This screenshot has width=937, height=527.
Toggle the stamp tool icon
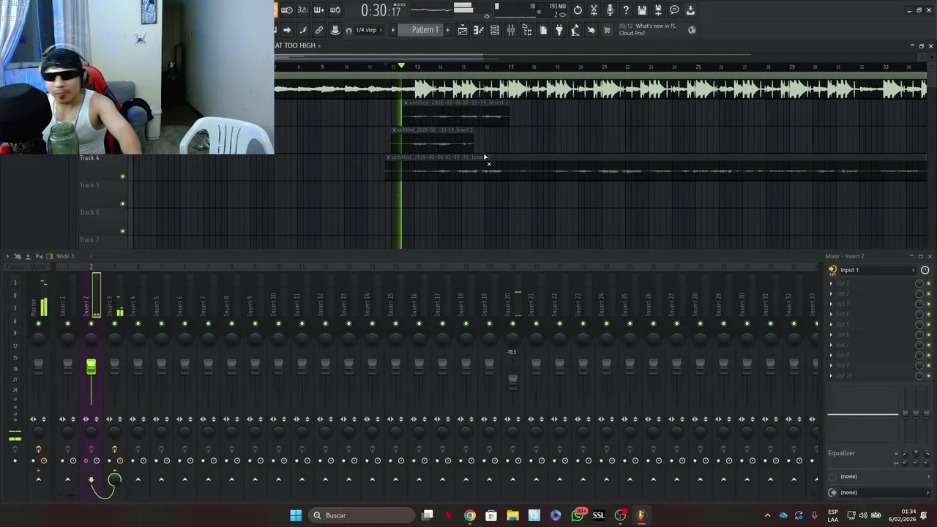(335, 30)
